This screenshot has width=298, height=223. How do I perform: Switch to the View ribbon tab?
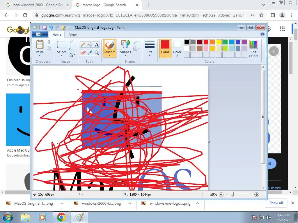point(73,35)
